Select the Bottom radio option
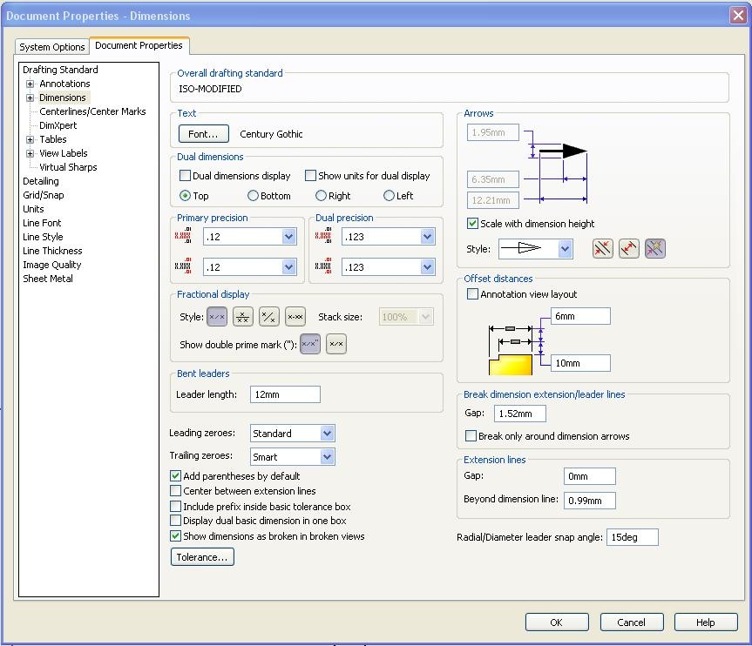The width and height of the screenshot is (752, 646). [254, 196]
